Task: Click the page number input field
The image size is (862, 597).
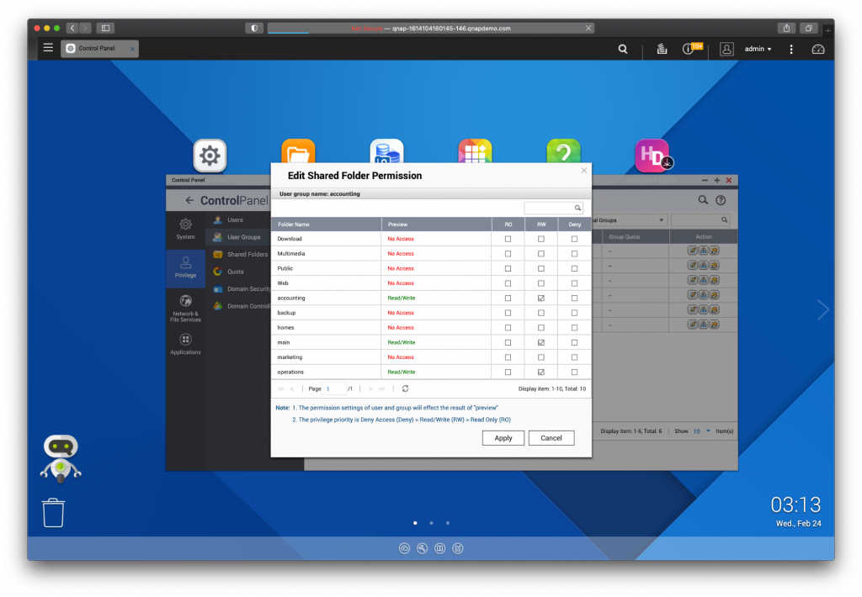Action: point(335,388)
